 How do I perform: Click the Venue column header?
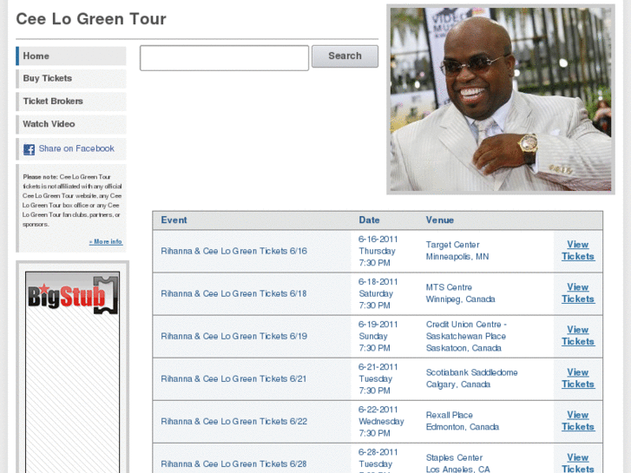point(440,220)
